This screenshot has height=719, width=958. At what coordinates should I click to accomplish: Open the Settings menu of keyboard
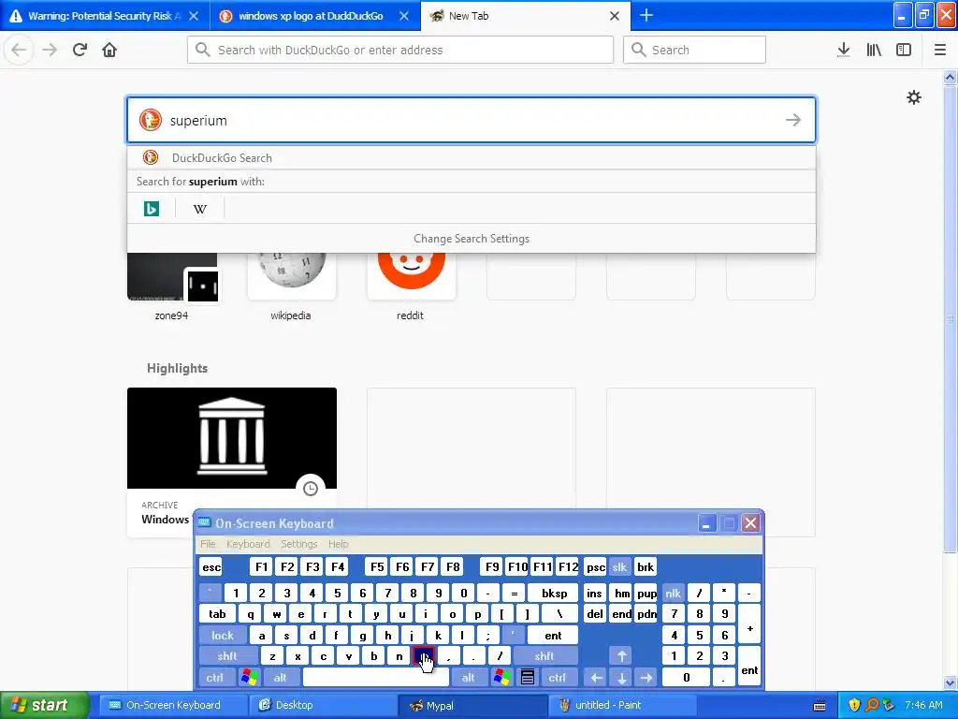[x=299, y=544]
